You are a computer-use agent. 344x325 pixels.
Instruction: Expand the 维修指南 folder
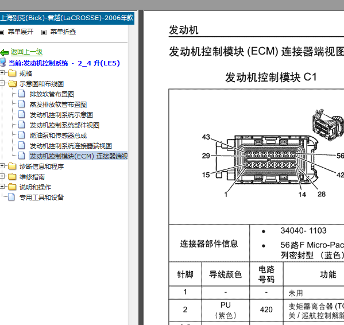[2, 176]
